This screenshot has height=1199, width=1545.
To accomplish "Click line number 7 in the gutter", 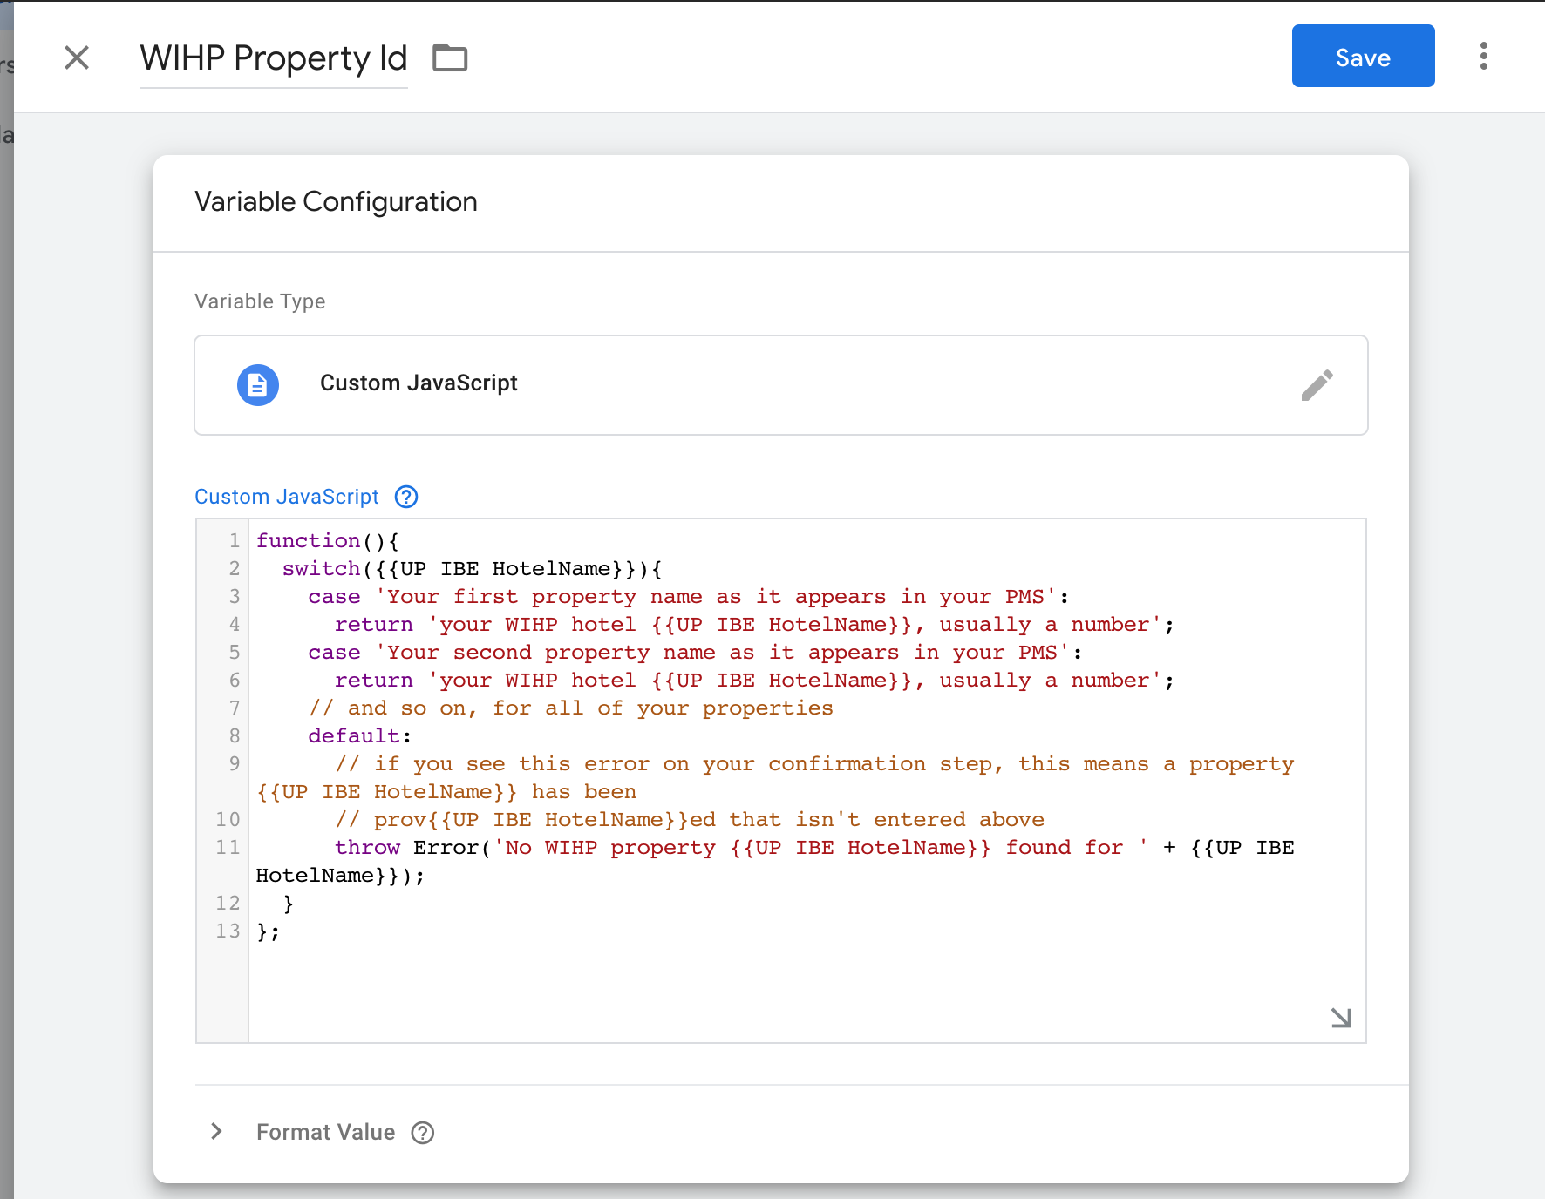I will click(x=234, y=708).
